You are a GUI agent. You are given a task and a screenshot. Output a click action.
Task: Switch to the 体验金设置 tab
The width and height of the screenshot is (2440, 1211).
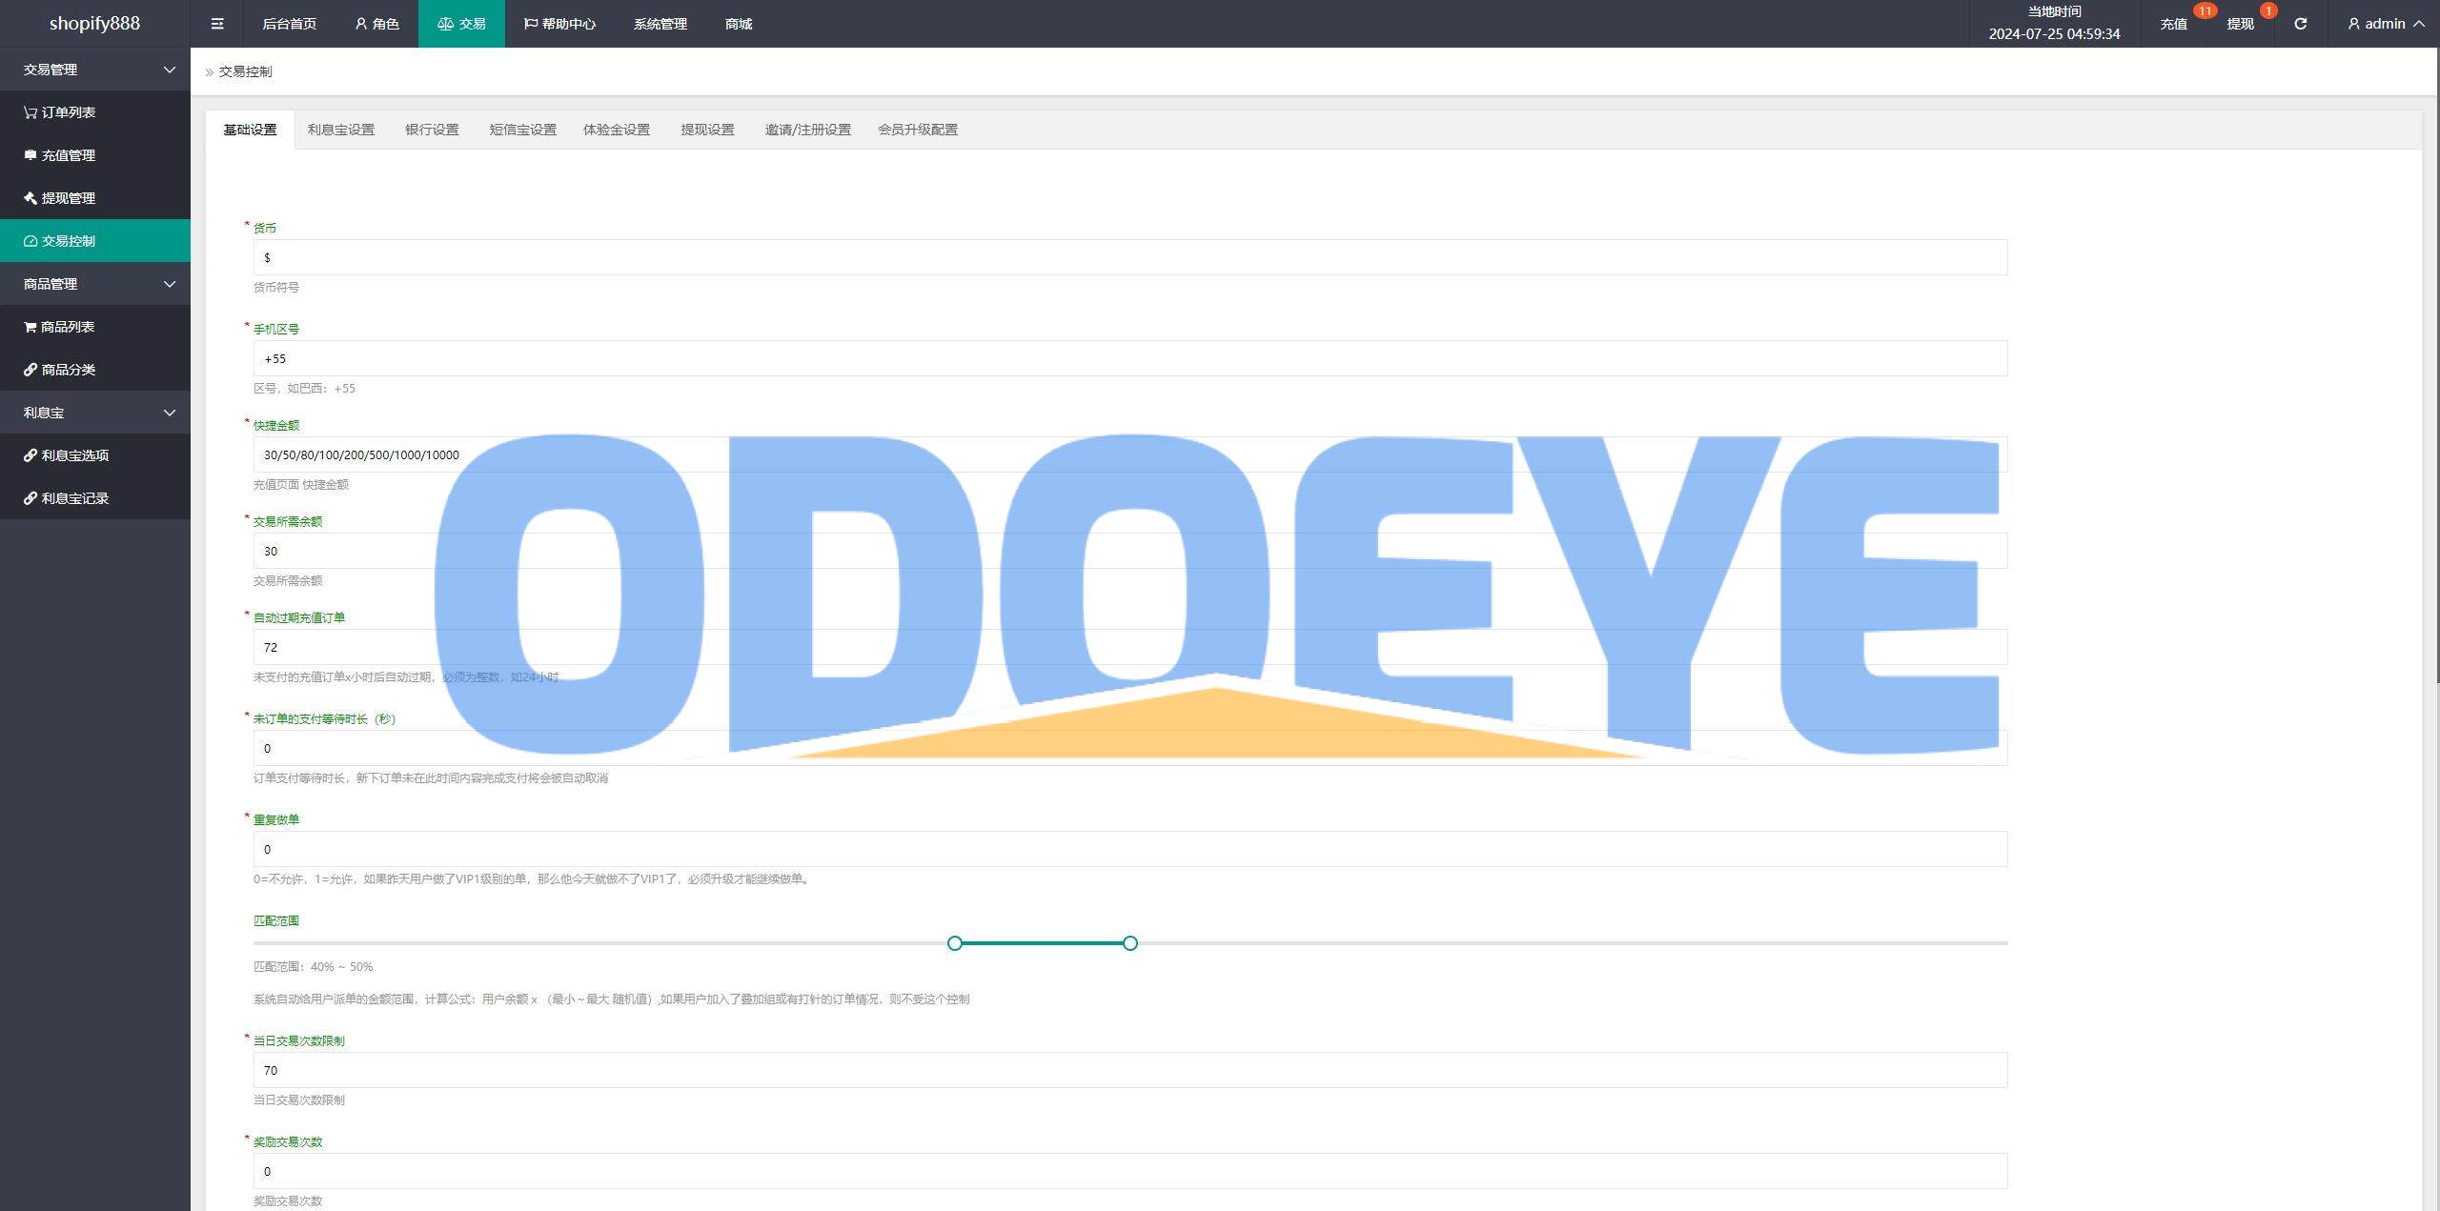tap(617, 130)
